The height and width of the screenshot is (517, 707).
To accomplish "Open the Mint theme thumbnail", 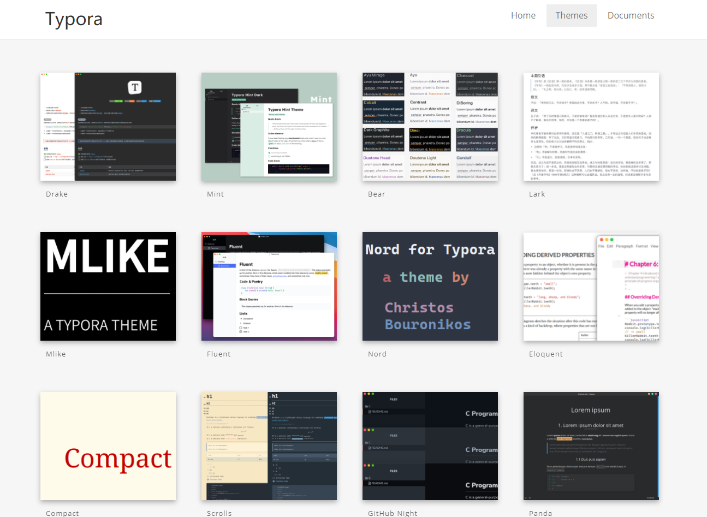I will (269, 127).
